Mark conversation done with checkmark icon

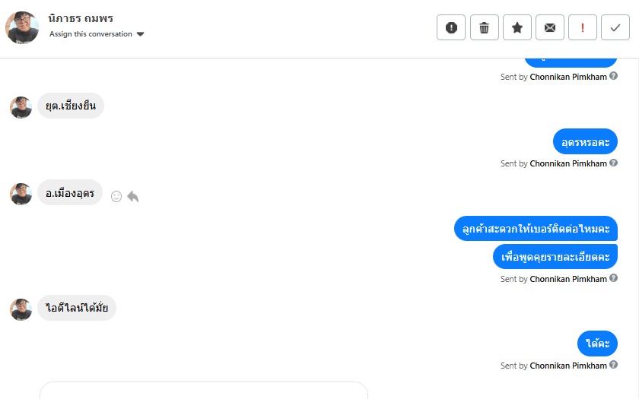615,27
